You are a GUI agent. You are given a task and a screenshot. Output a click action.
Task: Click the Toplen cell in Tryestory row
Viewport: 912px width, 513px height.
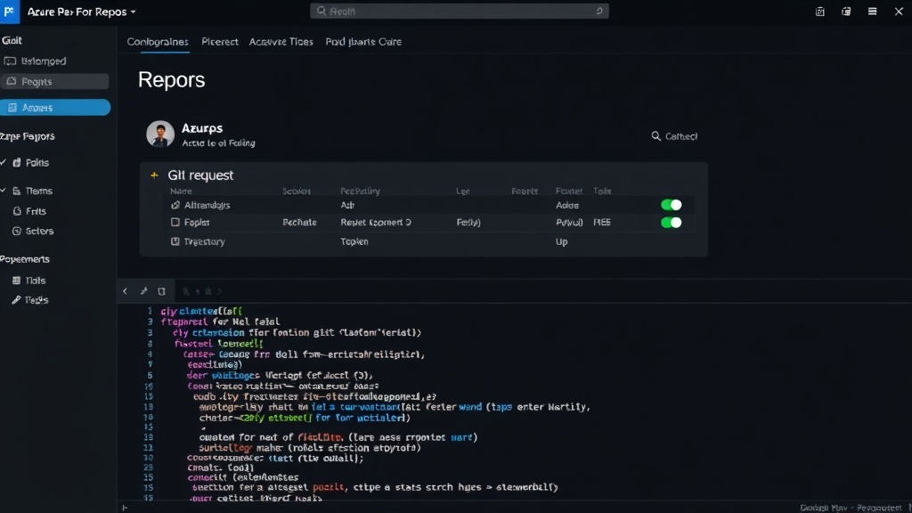tap(354, 241)
